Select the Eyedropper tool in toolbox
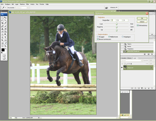Viewport: 156px width, 121px height. point(5,43)
